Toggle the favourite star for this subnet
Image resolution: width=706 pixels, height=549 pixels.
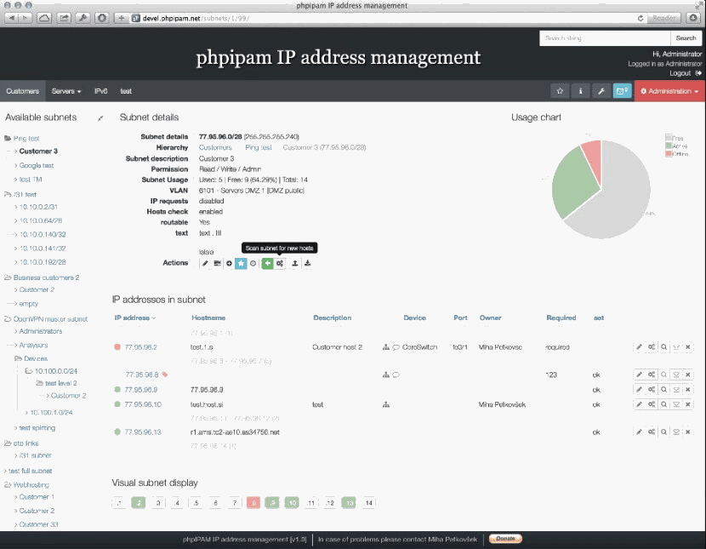point(241,264)
